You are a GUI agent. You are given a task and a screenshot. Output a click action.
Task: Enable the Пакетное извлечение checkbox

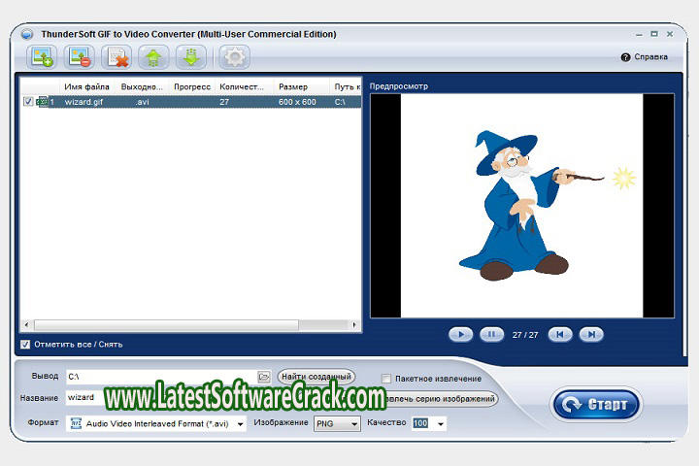click(386, 379)
